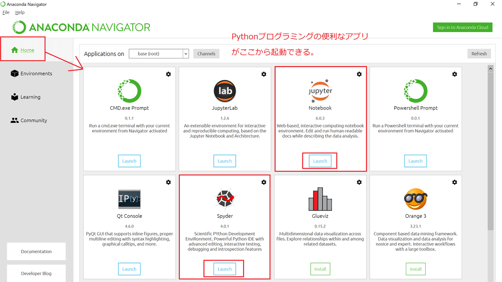Click JupyterLab version text 1.2.6
Viewport: 502px width, 282px height.
pos(225,118)
